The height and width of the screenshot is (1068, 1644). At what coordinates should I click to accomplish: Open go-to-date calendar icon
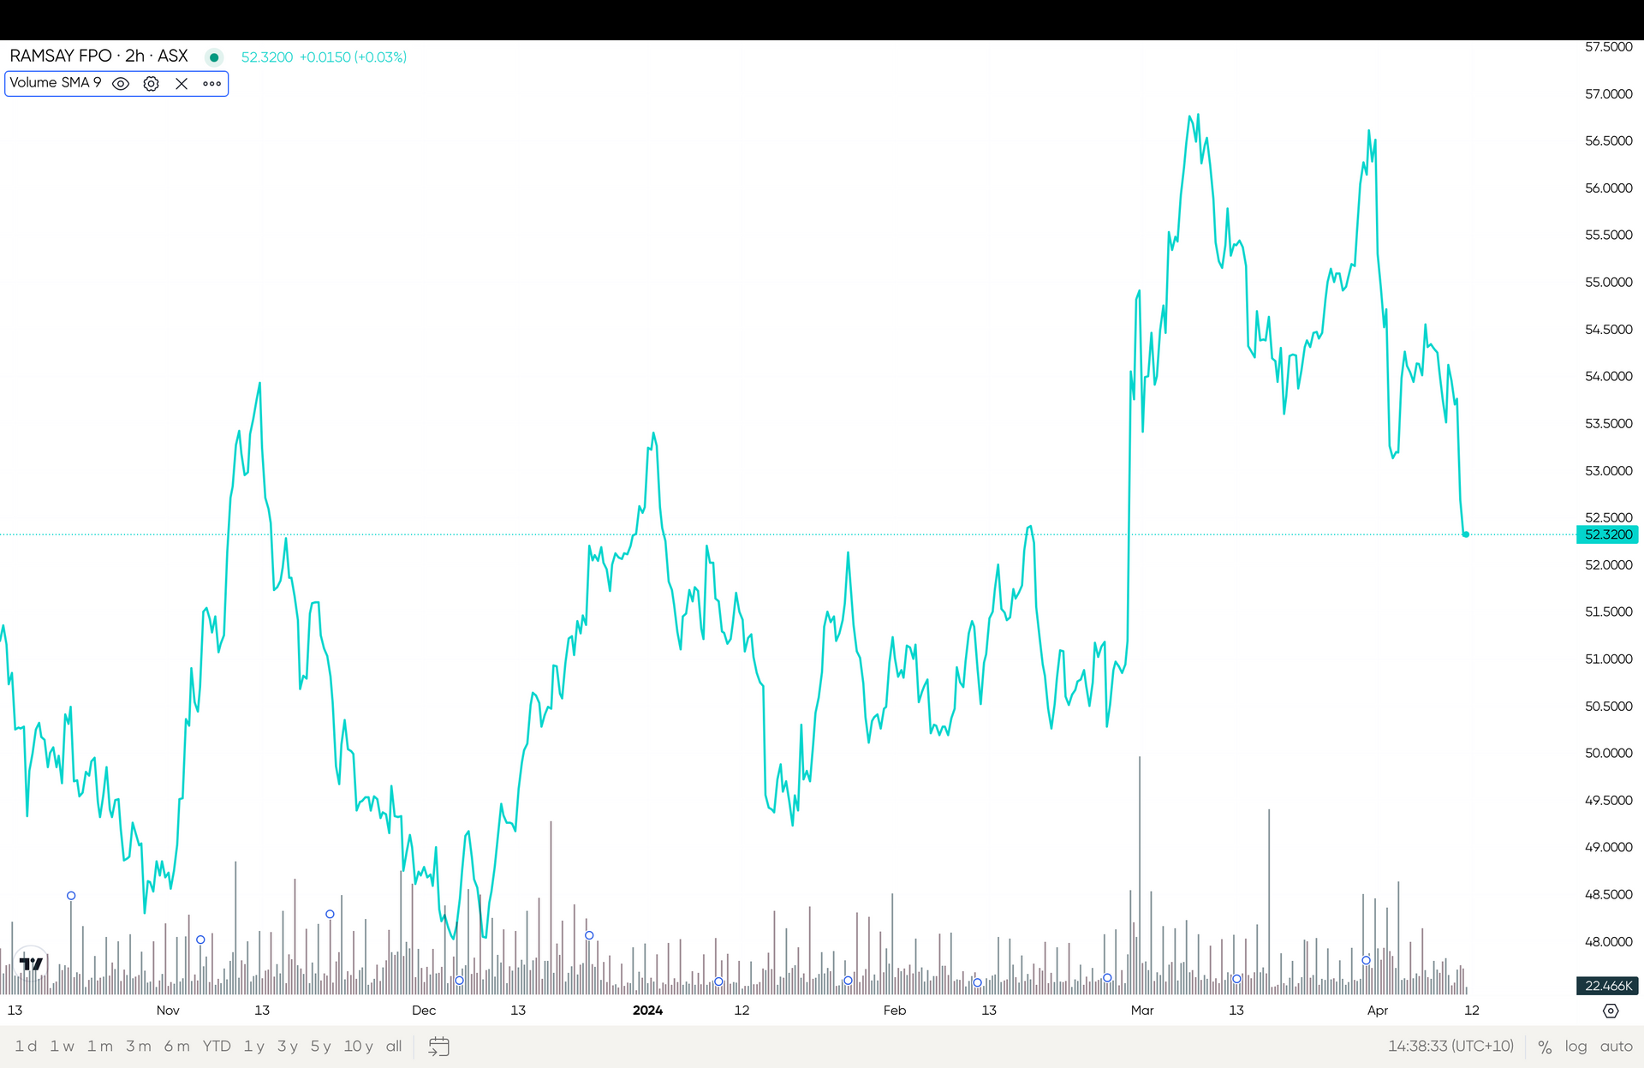click(x=438, y=1046)
